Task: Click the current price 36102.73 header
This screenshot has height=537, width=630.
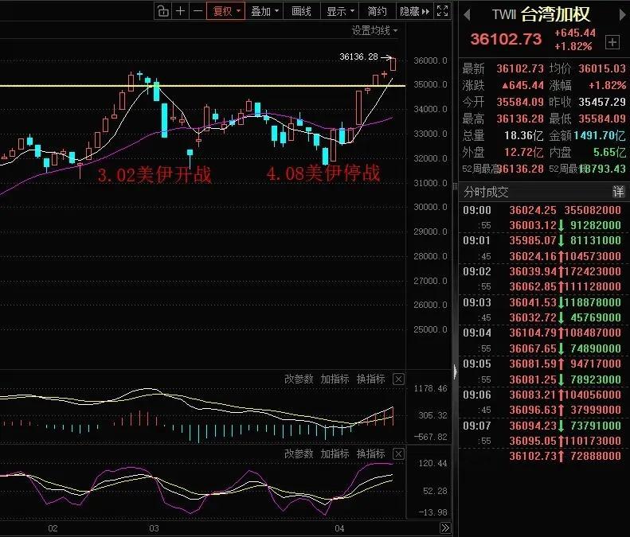Action: pyautogui.click(x=506, y=39)
